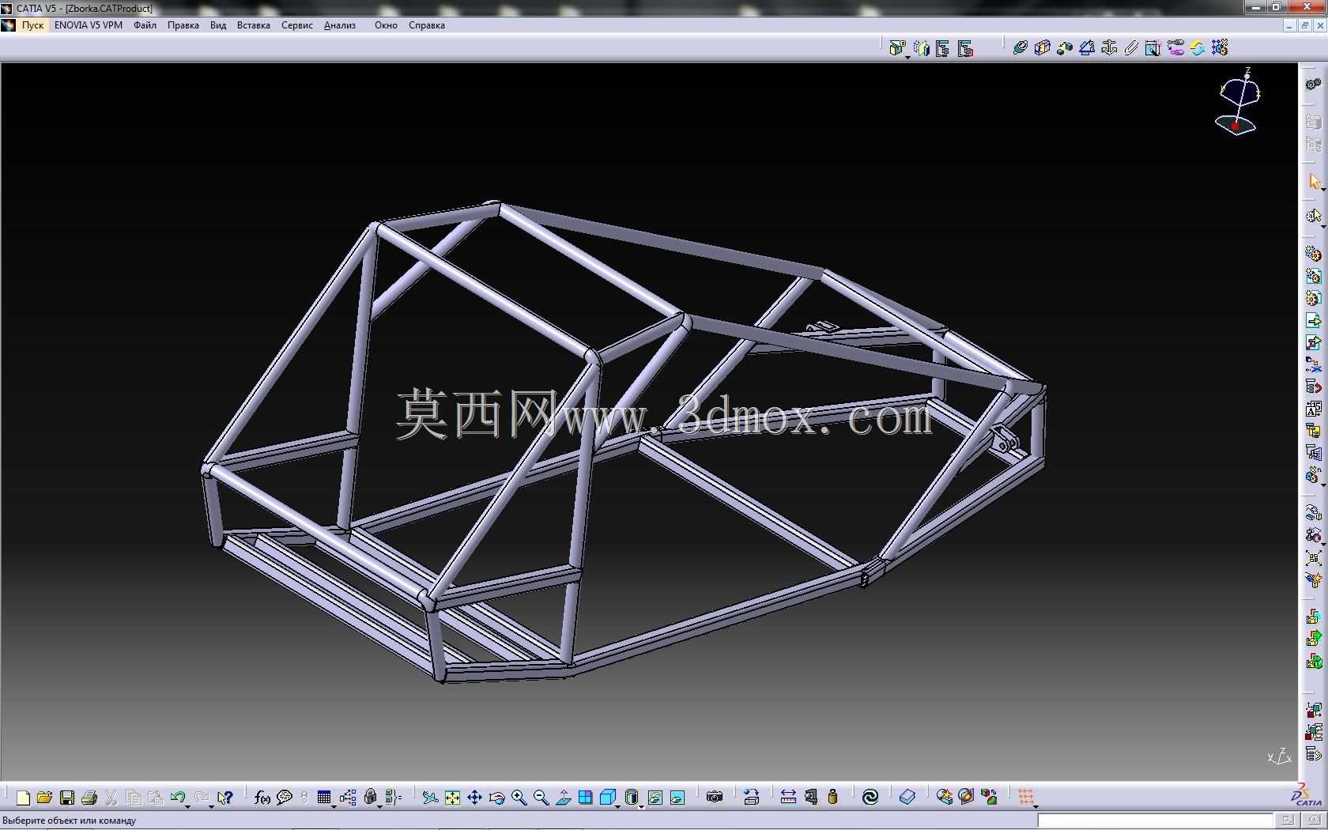Image resolution: width=1328 pixels, height=830 pixels.
Task: Click the What's This help cursor icon
Action: [225, 798]
